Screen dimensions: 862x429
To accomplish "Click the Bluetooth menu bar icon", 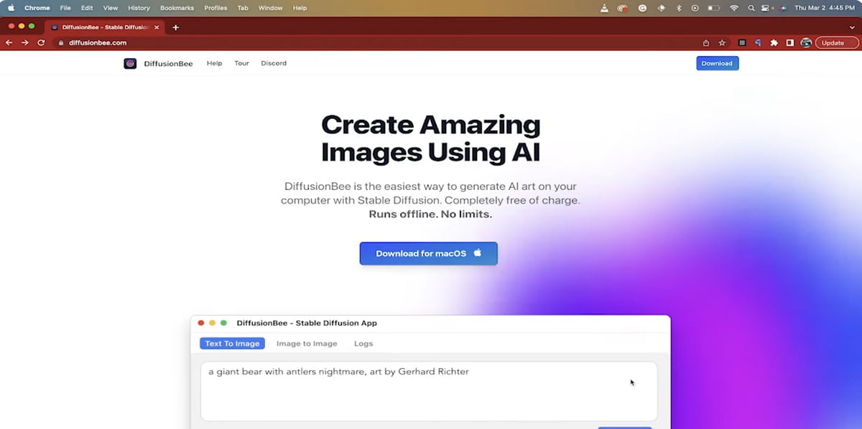I will click(x=680, y=8).
